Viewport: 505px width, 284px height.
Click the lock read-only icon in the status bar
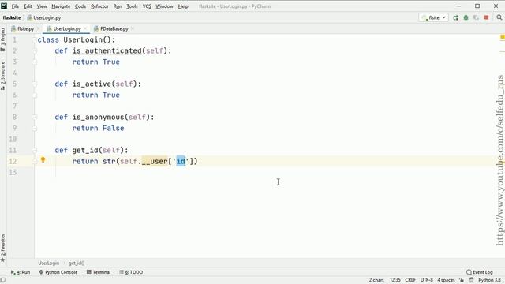pos(462,280)
